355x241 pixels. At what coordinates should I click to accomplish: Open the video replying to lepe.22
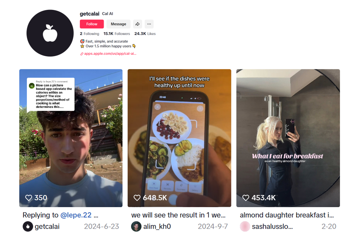(x=71, y=138)
